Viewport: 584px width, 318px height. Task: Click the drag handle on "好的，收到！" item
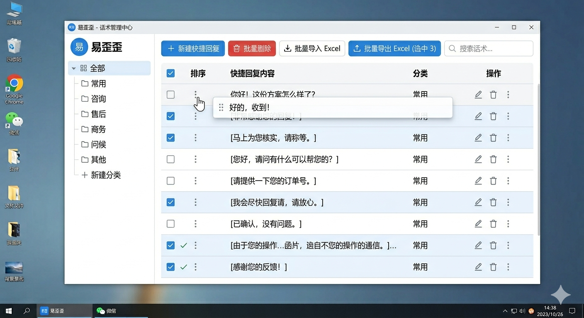tap(221, 107)
